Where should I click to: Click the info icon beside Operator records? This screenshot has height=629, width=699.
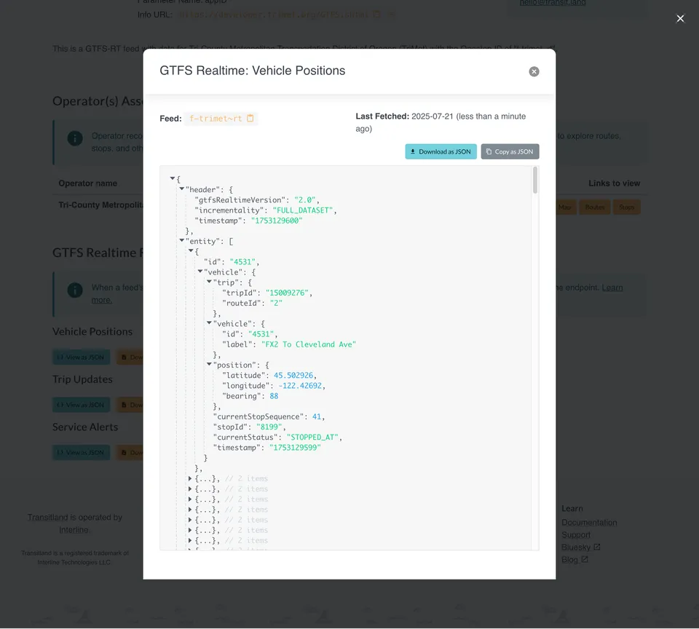tap(74, 138)
